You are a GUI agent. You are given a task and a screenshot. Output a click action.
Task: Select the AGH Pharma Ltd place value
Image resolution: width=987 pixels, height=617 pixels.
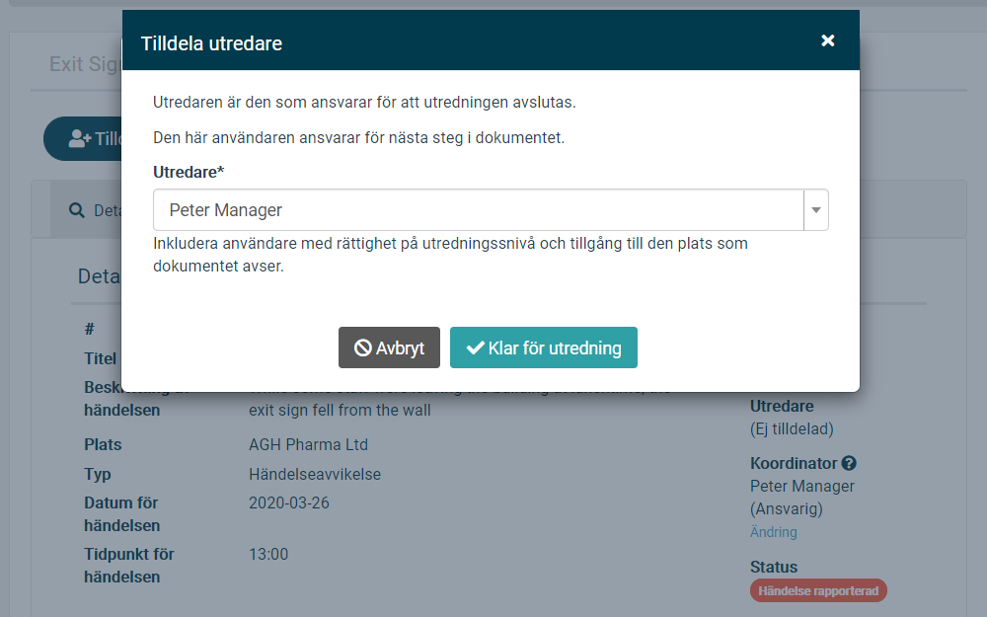[x=308, y=444]
